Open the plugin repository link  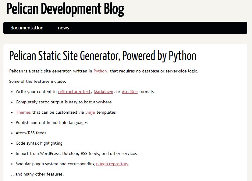coord(112,164)
